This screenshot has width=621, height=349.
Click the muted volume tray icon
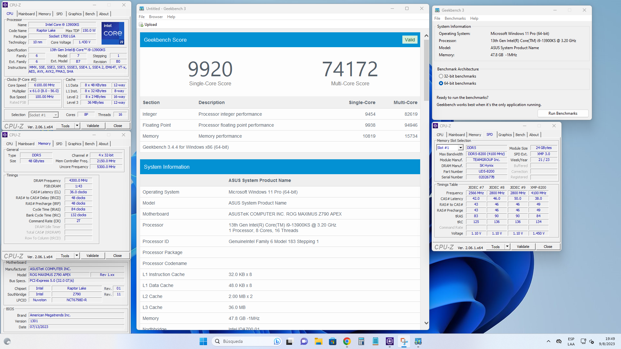pos(592,341)
